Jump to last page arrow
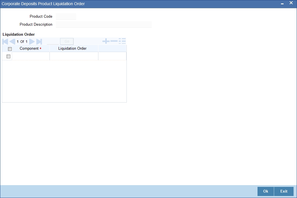This screenshot has height=198, width=297. (x=39, y=42)
